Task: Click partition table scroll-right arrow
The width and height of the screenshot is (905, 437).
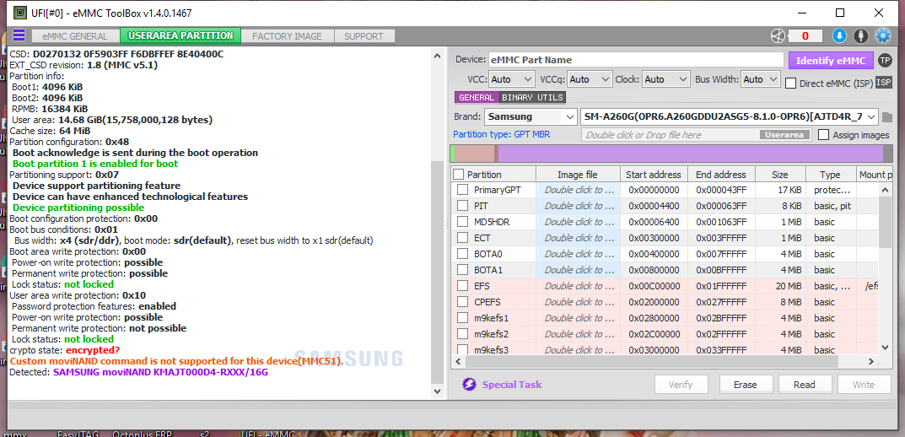Action: pos(871,361)
